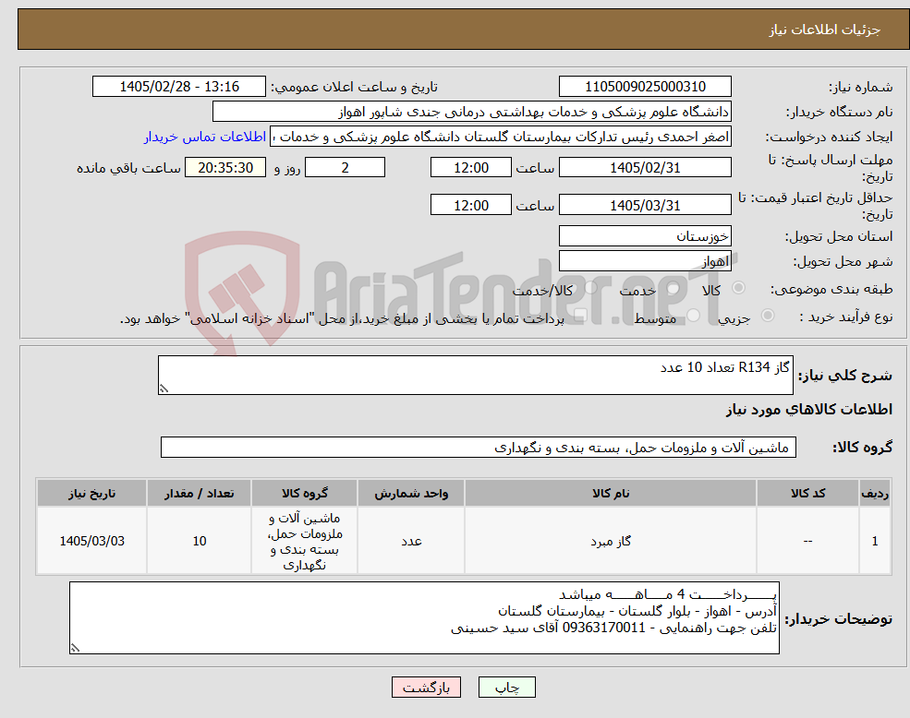Screen dimensions: 910x718
Task: Open the اطلاعات تماس خریدار link
Action: (x=205, y=137)
